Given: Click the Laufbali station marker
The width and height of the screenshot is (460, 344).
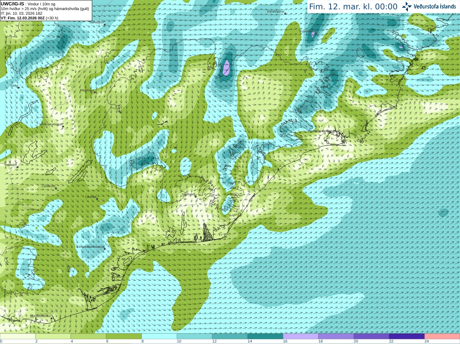Looking at the screenshot, I should (x=97, y=199).
